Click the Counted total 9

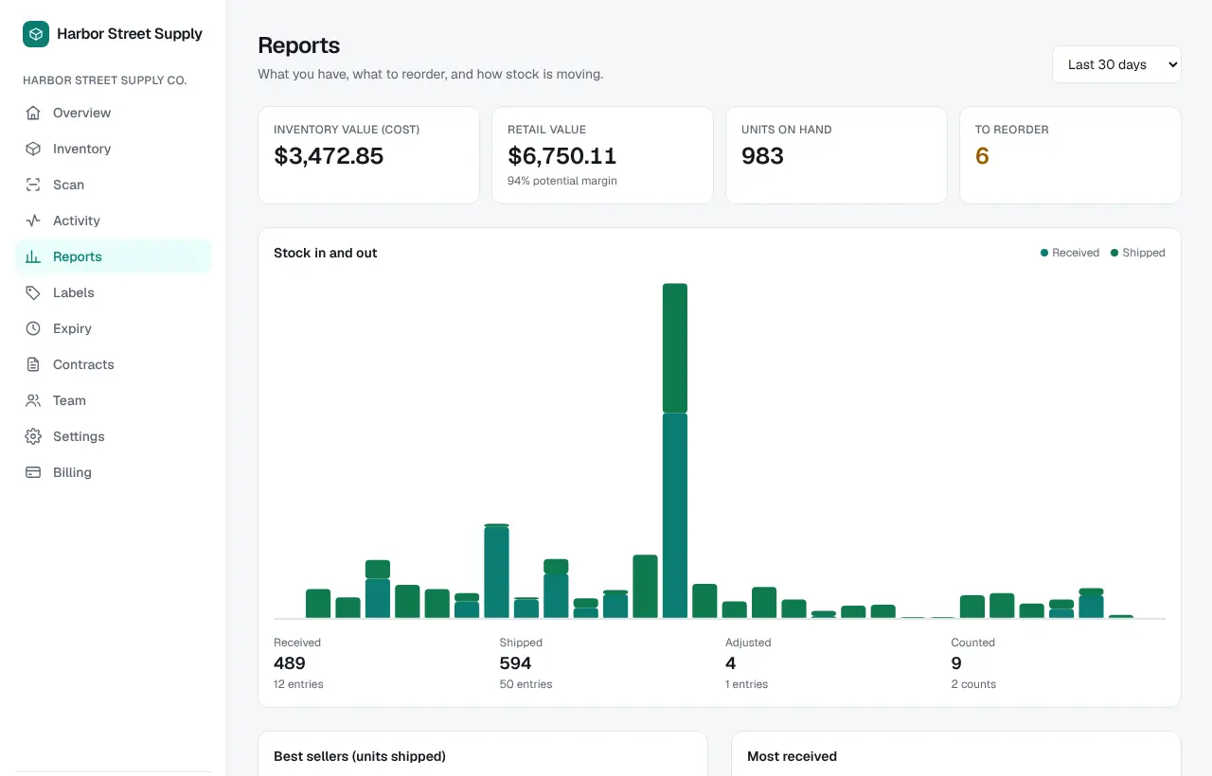(x=956, y=663)
